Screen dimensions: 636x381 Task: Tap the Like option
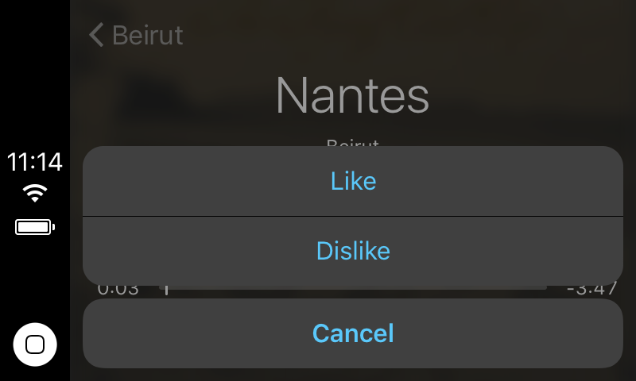[x=353, y=182]
